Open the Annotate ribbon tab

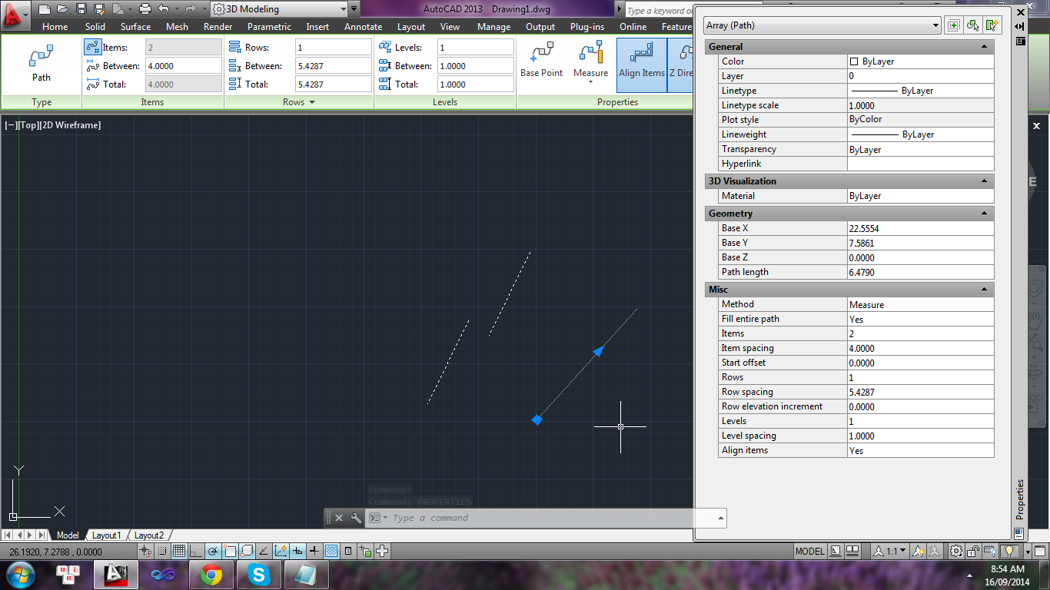pos(363,26)
